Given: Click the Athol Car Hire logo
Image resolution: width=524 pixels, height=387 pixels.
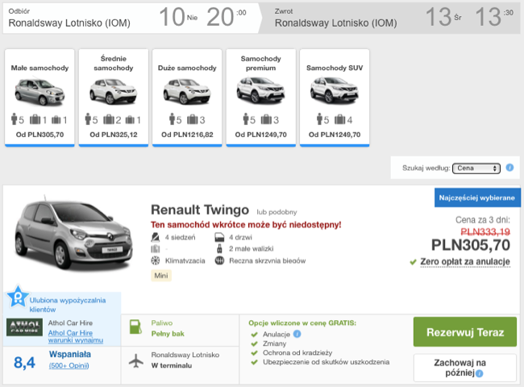Looking at the screenshot, I should 24,327.
